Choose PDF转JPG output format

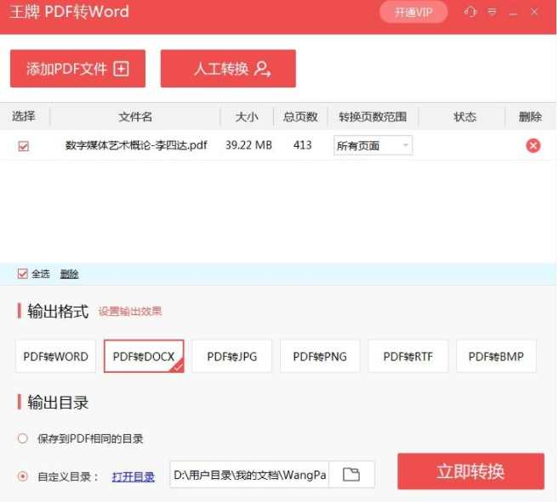click(x=232, y=357)
